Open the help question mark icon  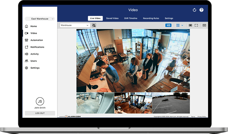(201, 10)
